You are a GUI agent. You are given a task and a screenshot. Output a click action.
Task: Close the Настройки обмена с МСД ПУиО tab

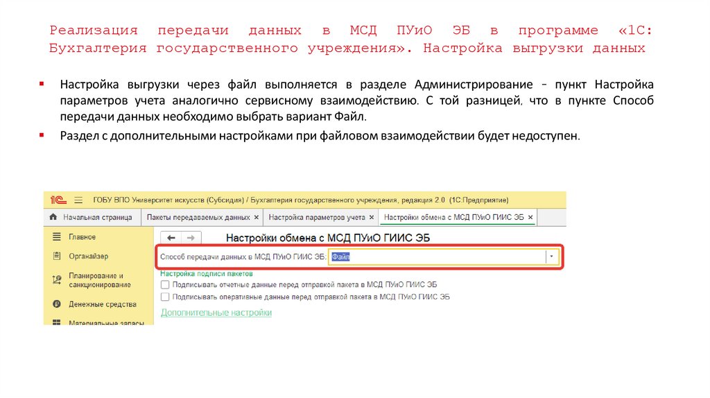530,218
